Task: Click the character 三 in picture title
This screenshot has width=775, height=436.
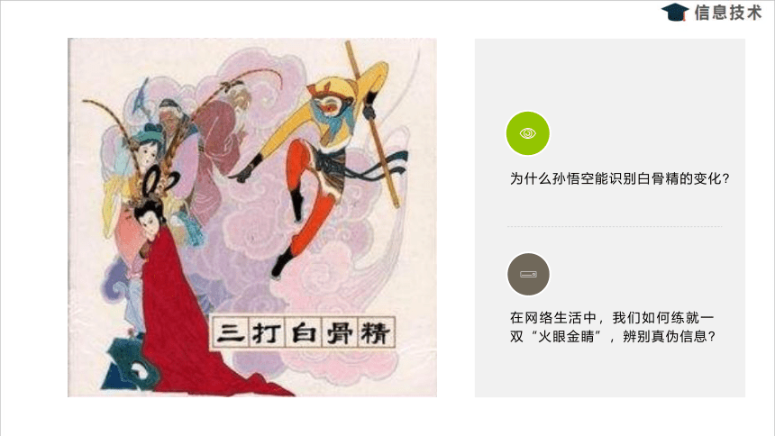Action: (231, 332)
